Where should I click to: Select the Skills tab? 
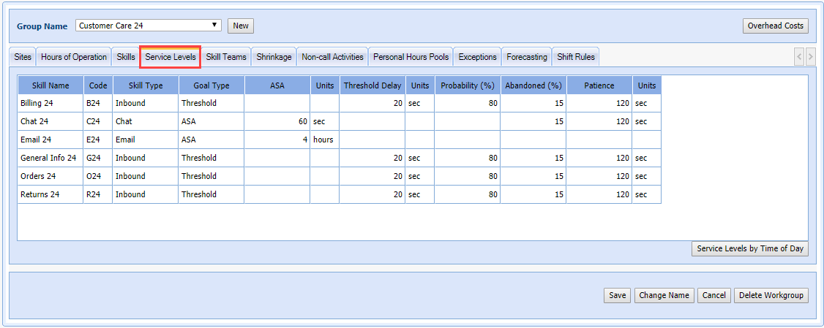click(x=126, y=57)
